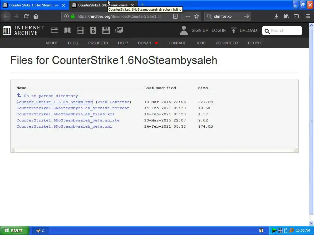Open the BLOG menu item
The width and height of the screenshot is (314, 235).
pyautogui.click(x=73, y=43)
